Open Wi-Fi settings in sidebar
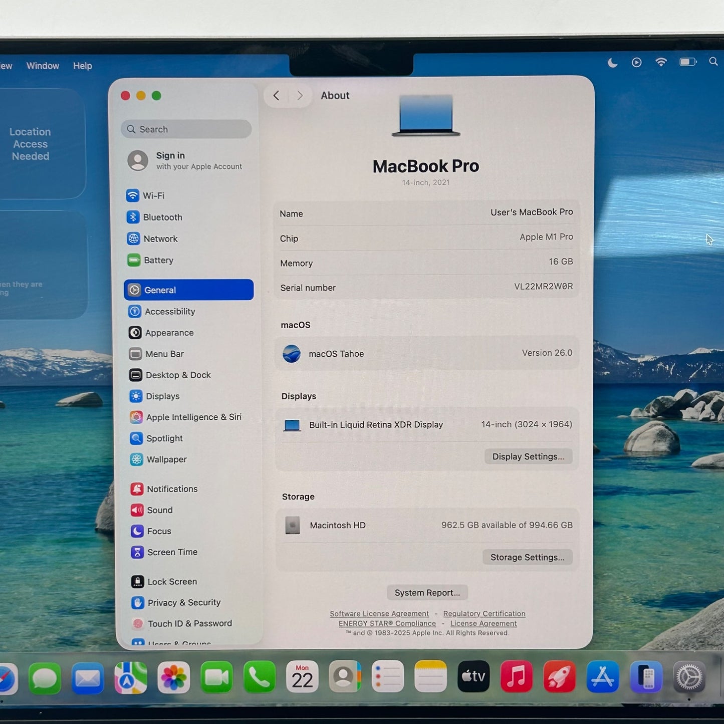The width and height of the screenshot is (724, 724). point(153,196)
